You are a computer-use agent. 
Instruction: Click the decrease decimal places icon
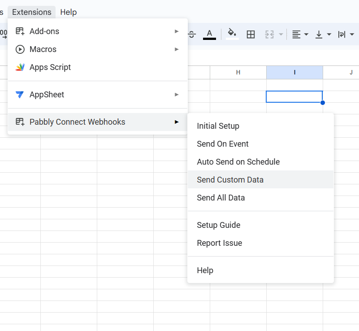click(x=4, y=34)
